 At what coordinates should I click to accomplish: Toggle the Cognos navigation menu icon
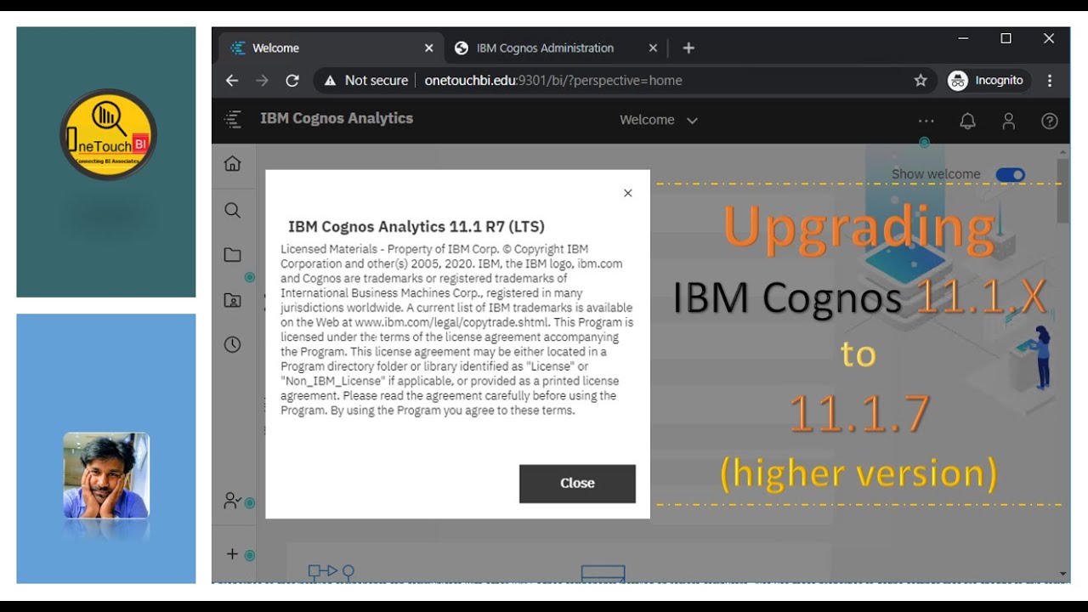[233, 120]
